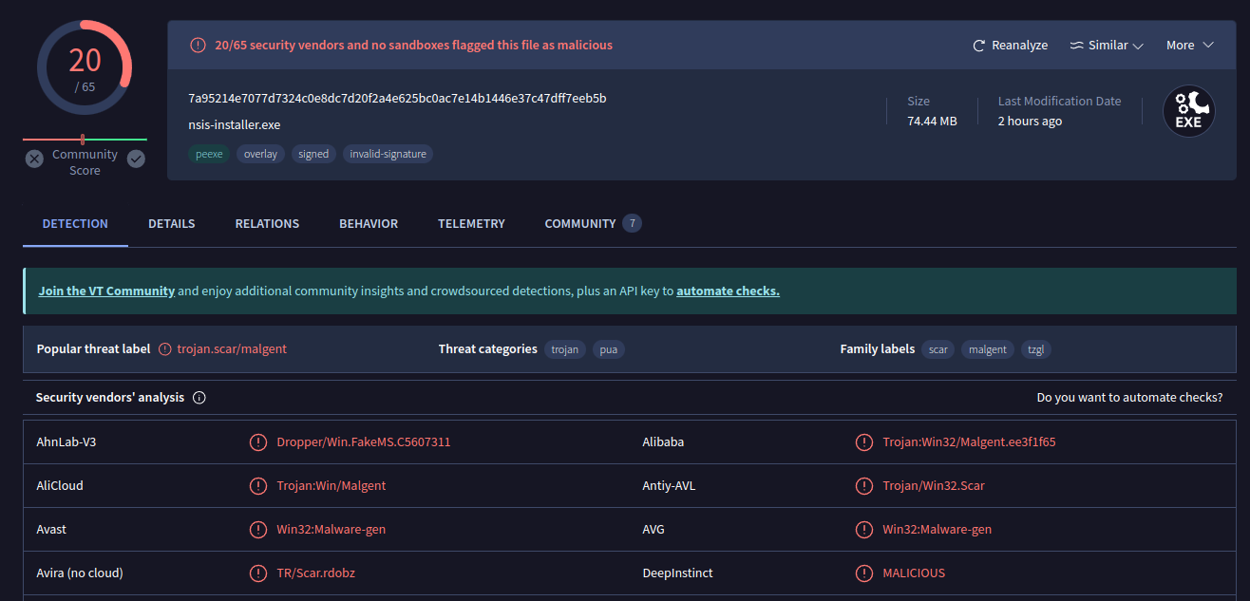Image resolution: width=1250 pixels, height=601 pixels.
Task: Click the alert icon next to AhnLab-V3 detection
Action: pos(257,442)
